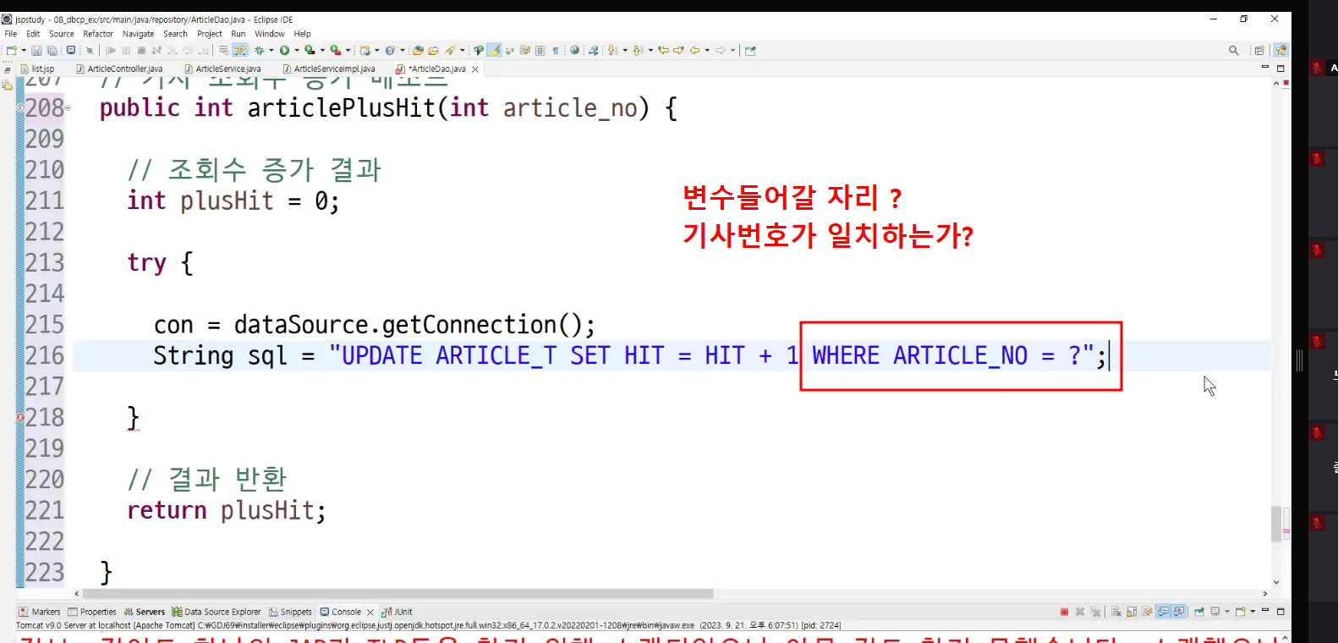
Task: Launch the Debug bug icon
Action: pos(260,51)
